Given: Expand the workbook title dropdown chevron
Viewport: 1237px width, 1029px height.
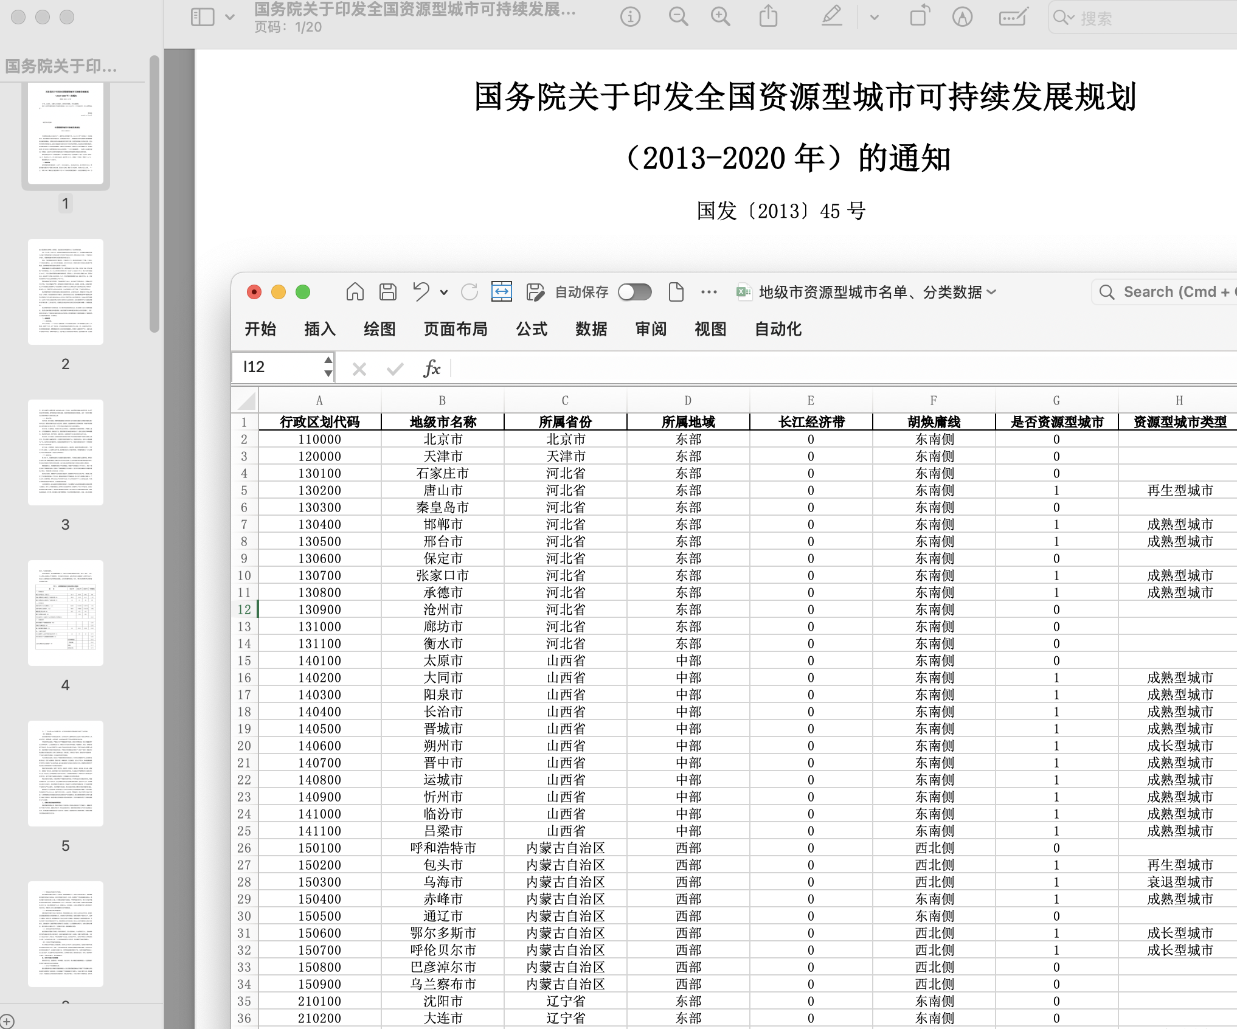Looking at the screenshot, I should click(x=992, y=293).
